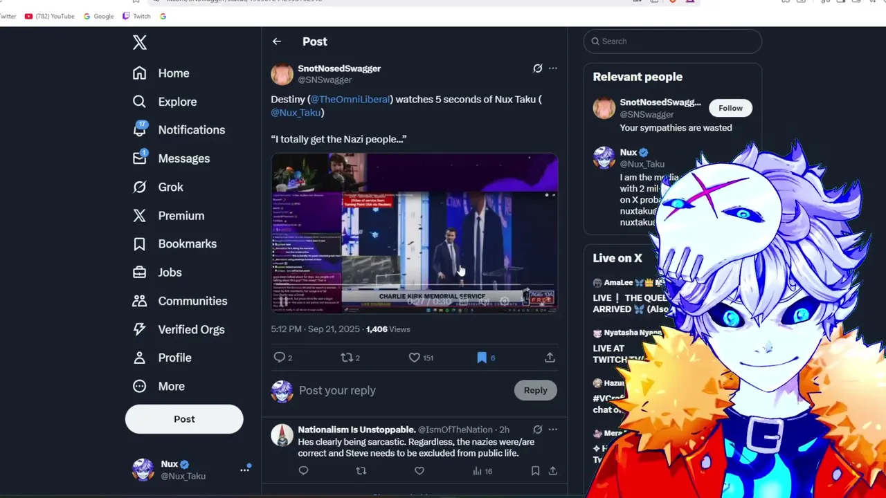Open Nationalism Is Unstoppable's avatar
The image size is (886, 498).
pos(282,436)
